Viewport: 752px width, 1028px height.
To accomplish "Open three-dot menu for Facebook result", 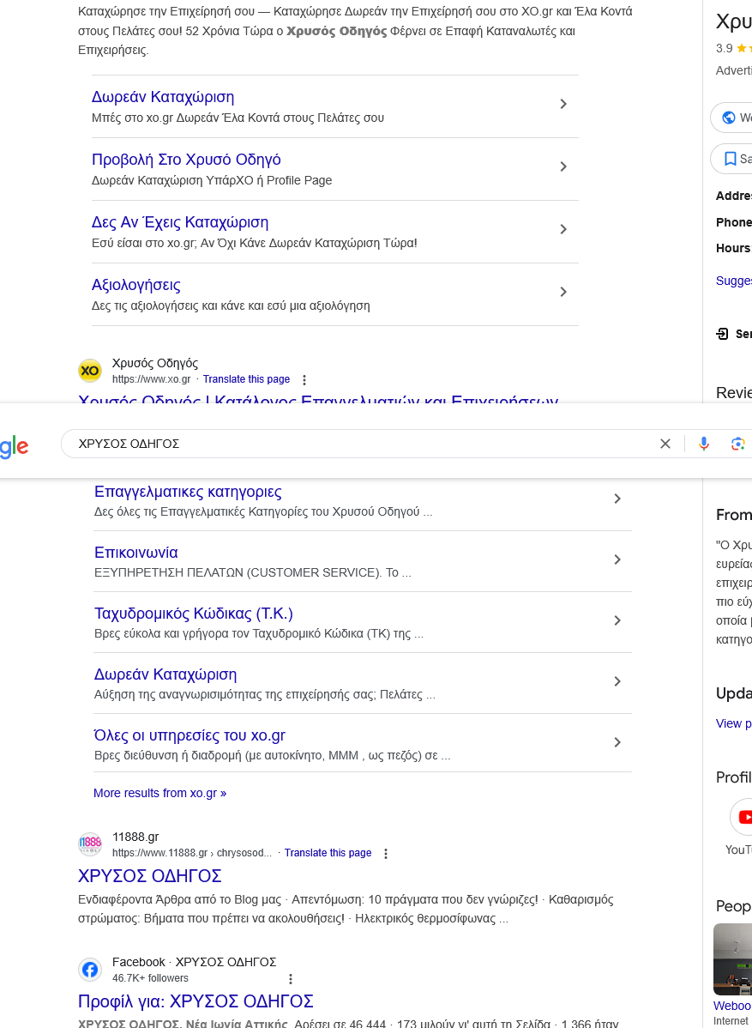I will [x=291, y=979].
